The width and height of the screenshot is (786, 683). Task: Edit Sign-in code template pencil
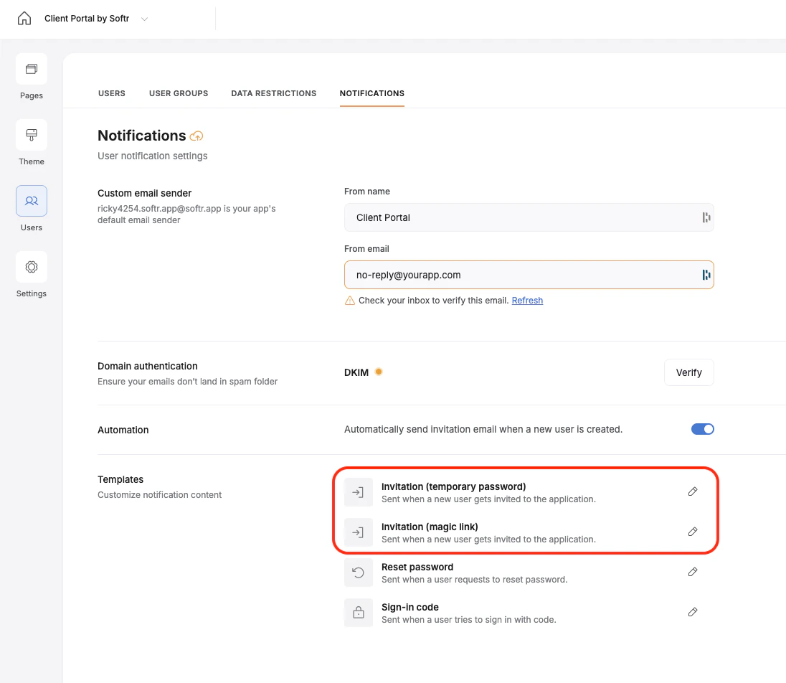pyautogui.click(x=693, y=612)
